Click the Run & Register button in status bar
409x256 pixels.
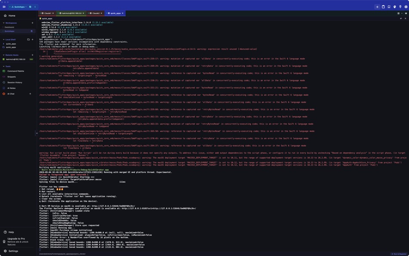[399, 254]
